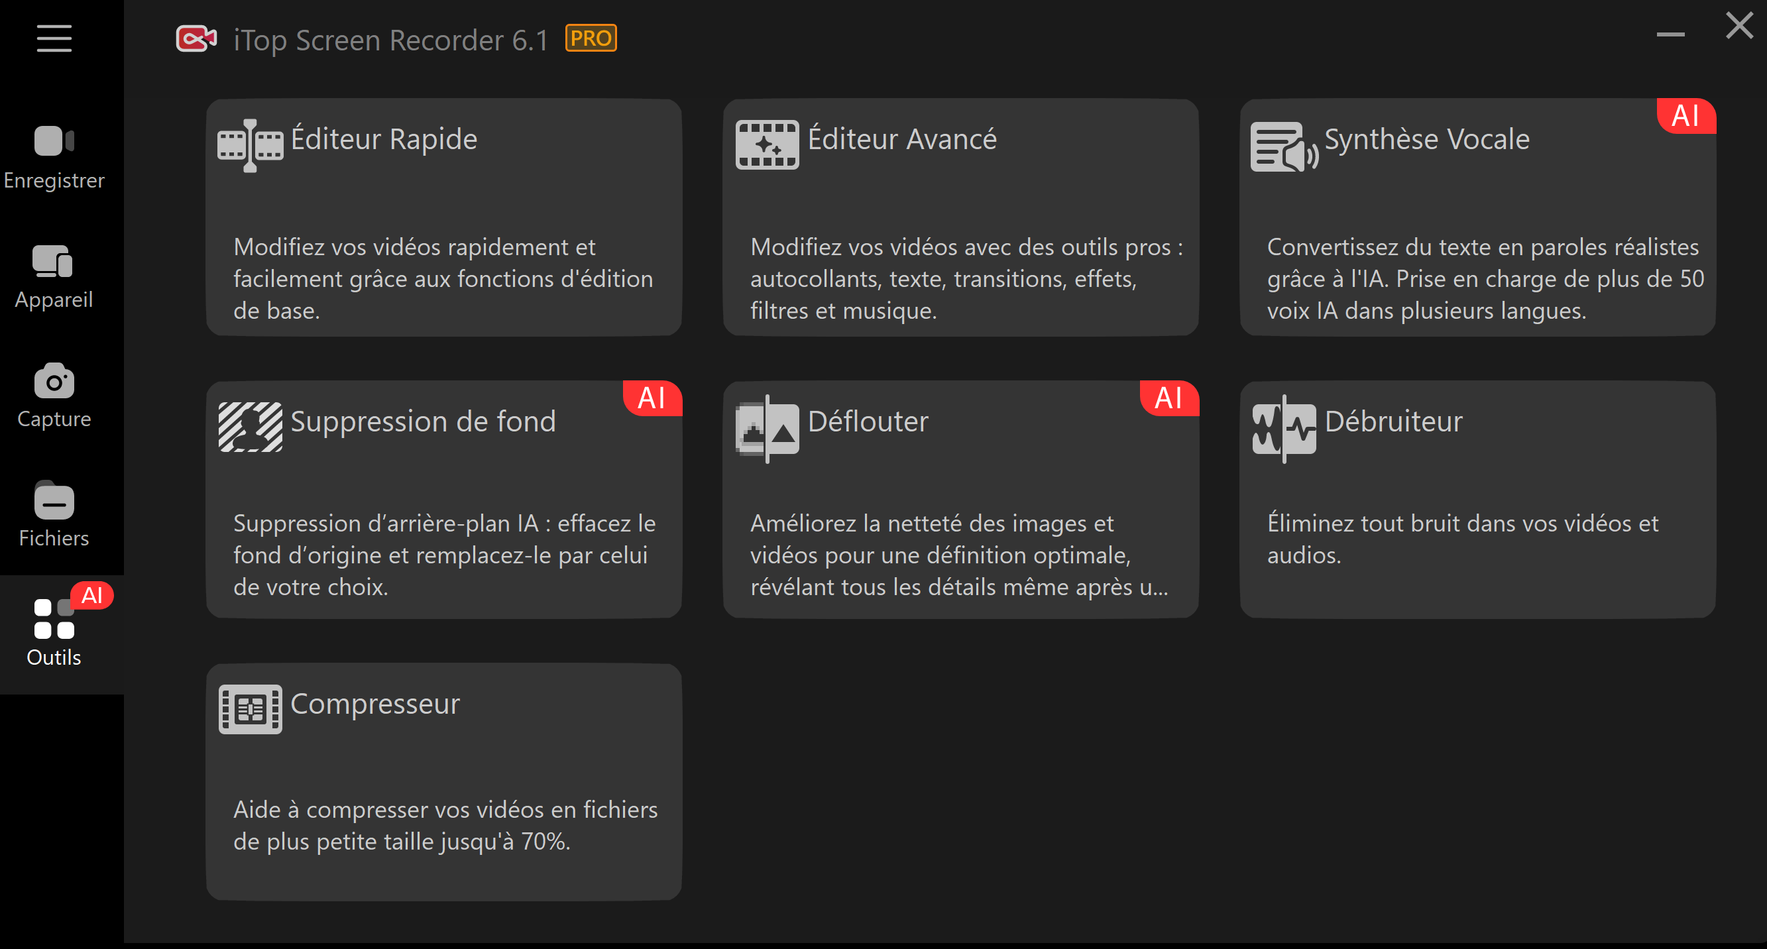1767x949 pixels.
Task: Click the PRO badge in title
Action: pyautogui.click(x=591, y=38)
